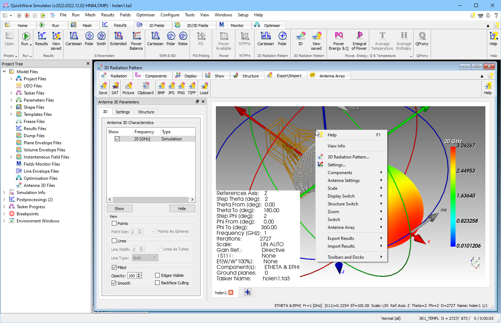
Task: Switch to the 2D/3D Fields ribbon tab
Action: 194,25
